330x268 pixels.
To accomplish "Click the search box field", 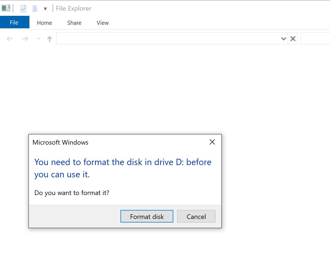I will point(315,38).
